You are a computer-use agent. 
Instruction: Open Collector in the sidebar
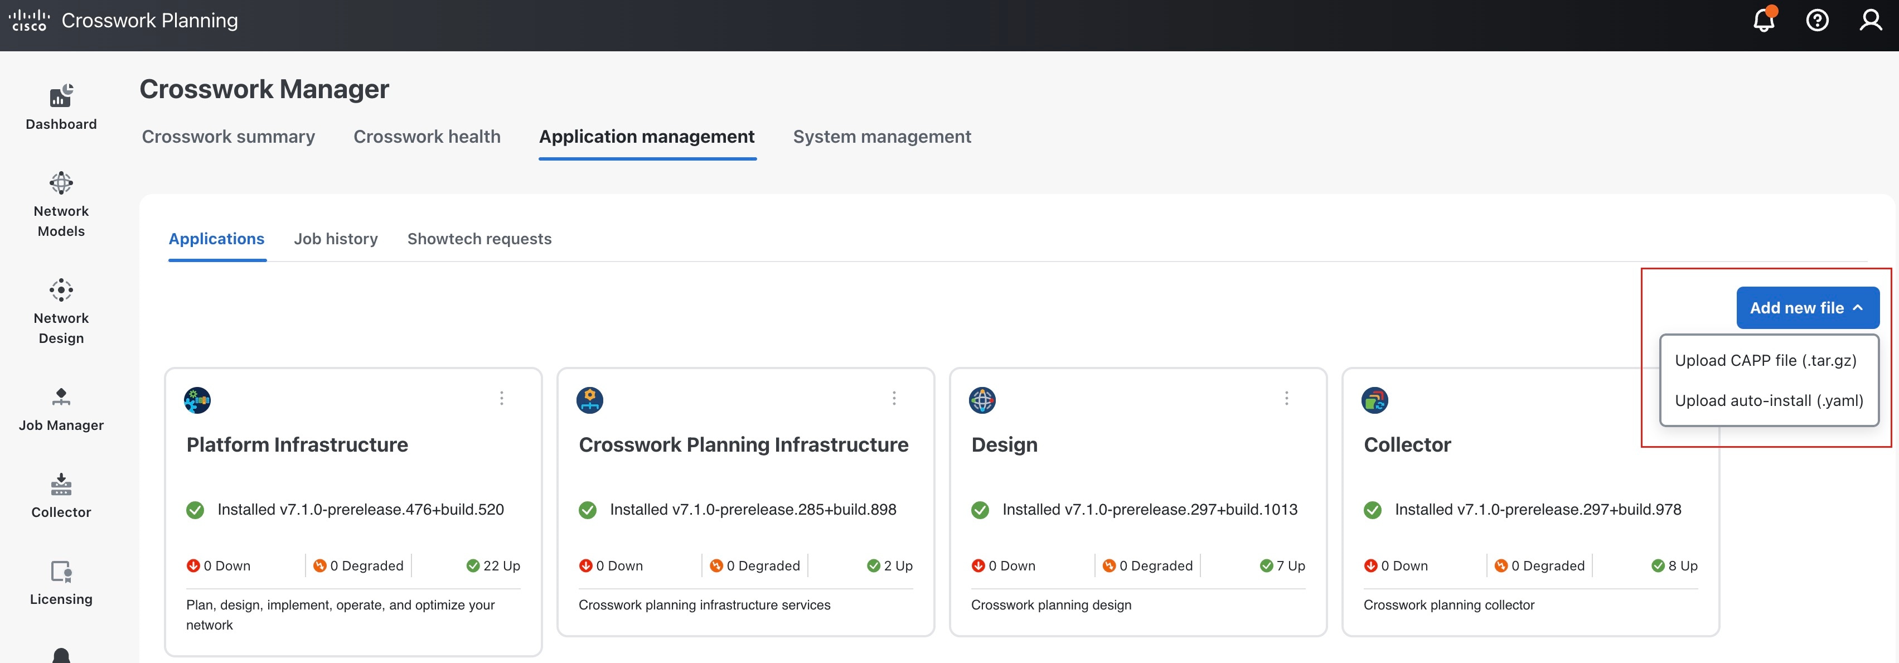click(61, 496)
